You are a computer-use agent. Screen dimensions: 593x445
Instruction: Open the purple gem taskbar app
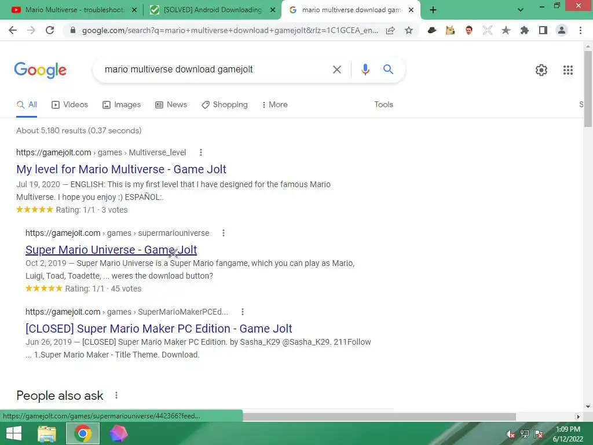point(119,433)
